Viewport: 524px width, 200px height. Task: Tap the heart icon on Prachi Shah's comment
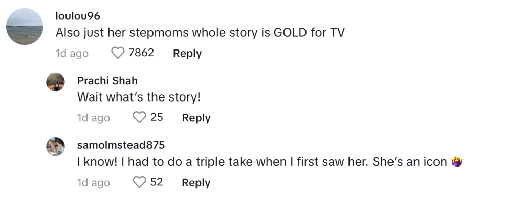point(139,118)
